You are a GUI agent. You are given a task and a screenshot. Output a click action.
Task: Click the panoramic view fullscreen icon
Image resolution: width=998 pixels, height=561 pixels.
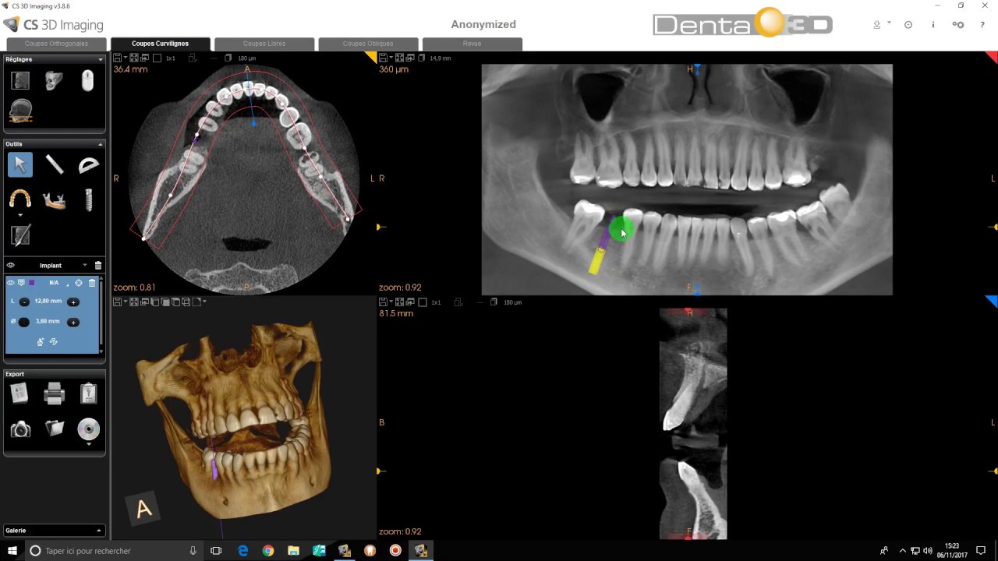click(399, 58)
